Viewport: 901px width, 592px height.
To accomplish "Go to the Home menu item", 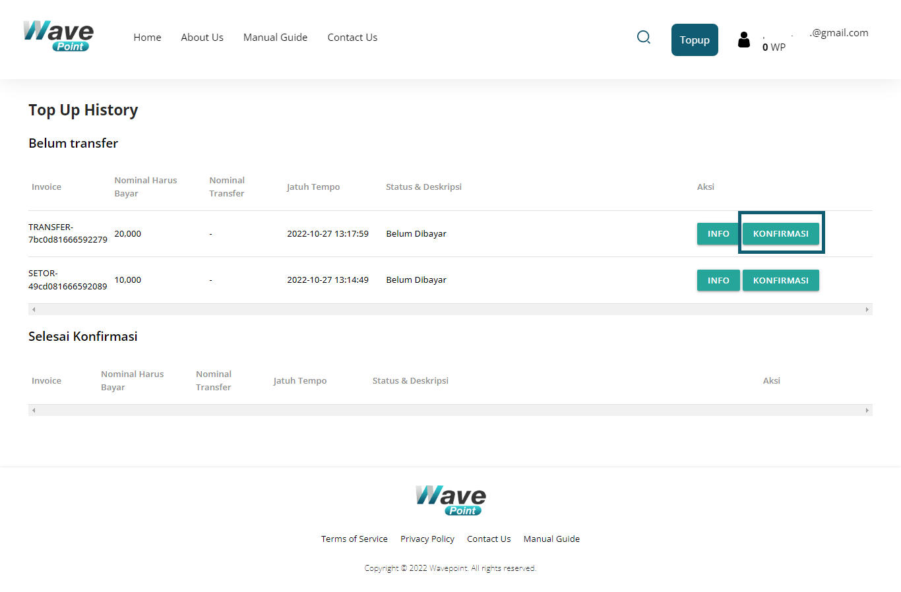I will [147, 38].
